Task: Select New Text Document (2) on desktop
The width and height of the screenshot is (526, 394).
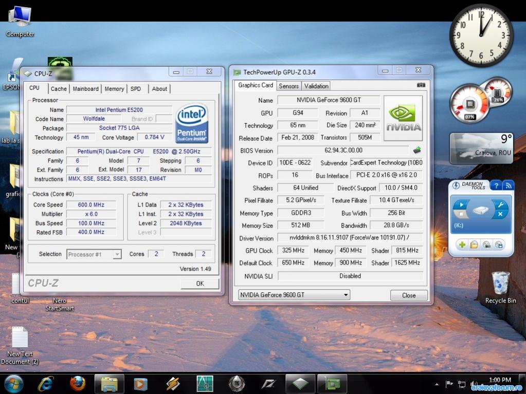Action: pyautogui.click(x=20, y=345)
